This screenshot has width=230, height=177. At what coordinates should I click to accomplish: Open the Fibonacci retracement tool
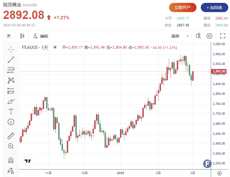click(x=11, y=70)
